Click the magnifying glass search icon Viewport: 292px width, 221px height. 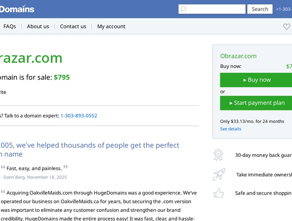click(183, 9)
